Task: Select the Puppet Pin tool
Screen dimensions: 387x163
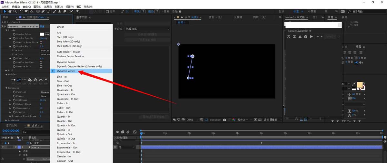Action: pyautogui.click(x=77, y=11)
